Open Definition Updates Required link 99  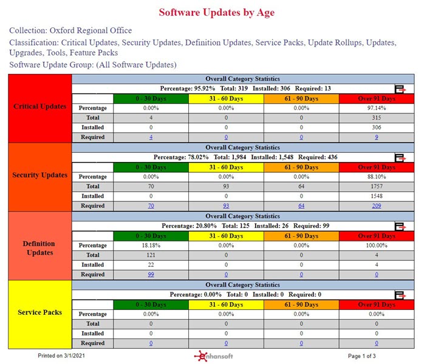click(151, 275)
